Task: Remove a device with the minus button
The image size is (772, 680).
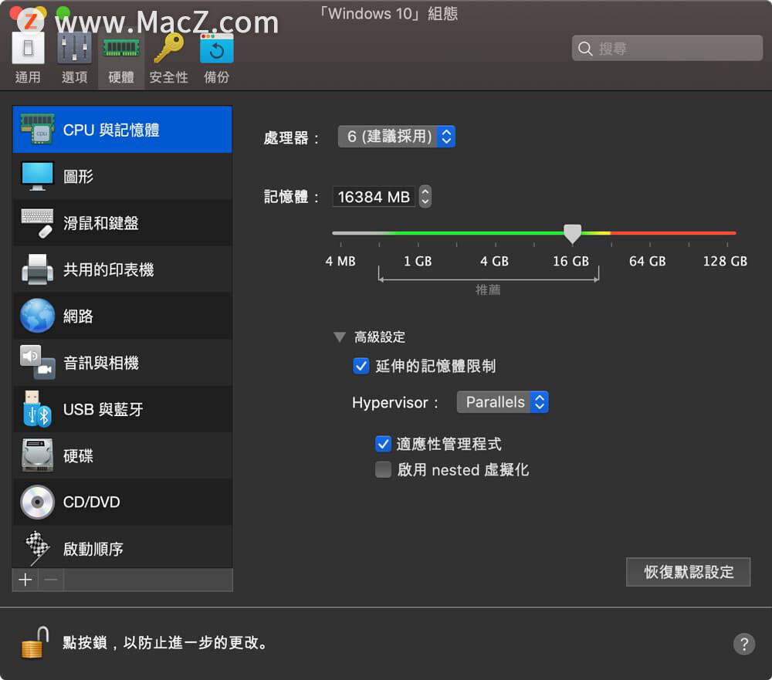Action: (x=51, y=580)
